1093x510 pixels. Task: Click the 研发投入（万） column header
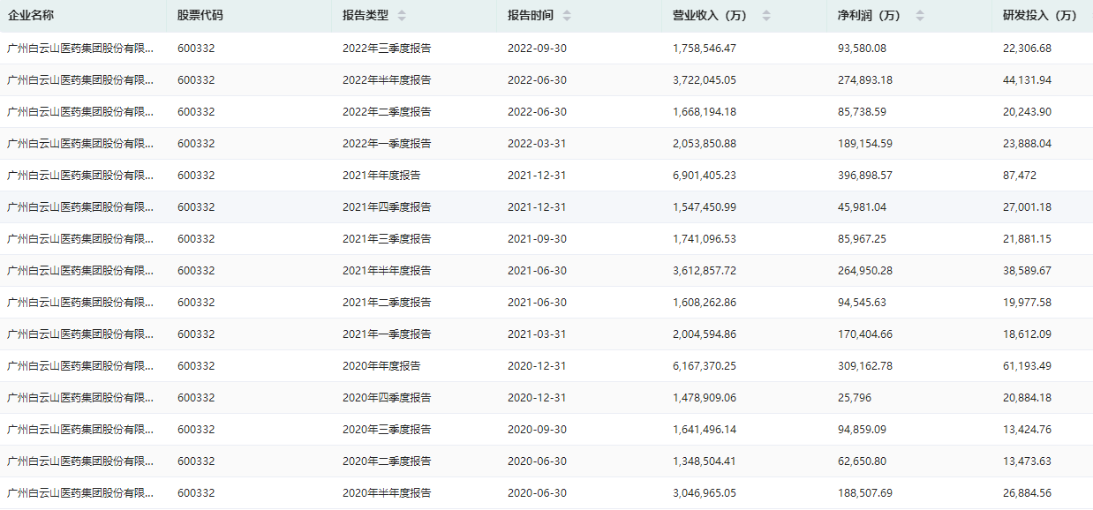1039,15
